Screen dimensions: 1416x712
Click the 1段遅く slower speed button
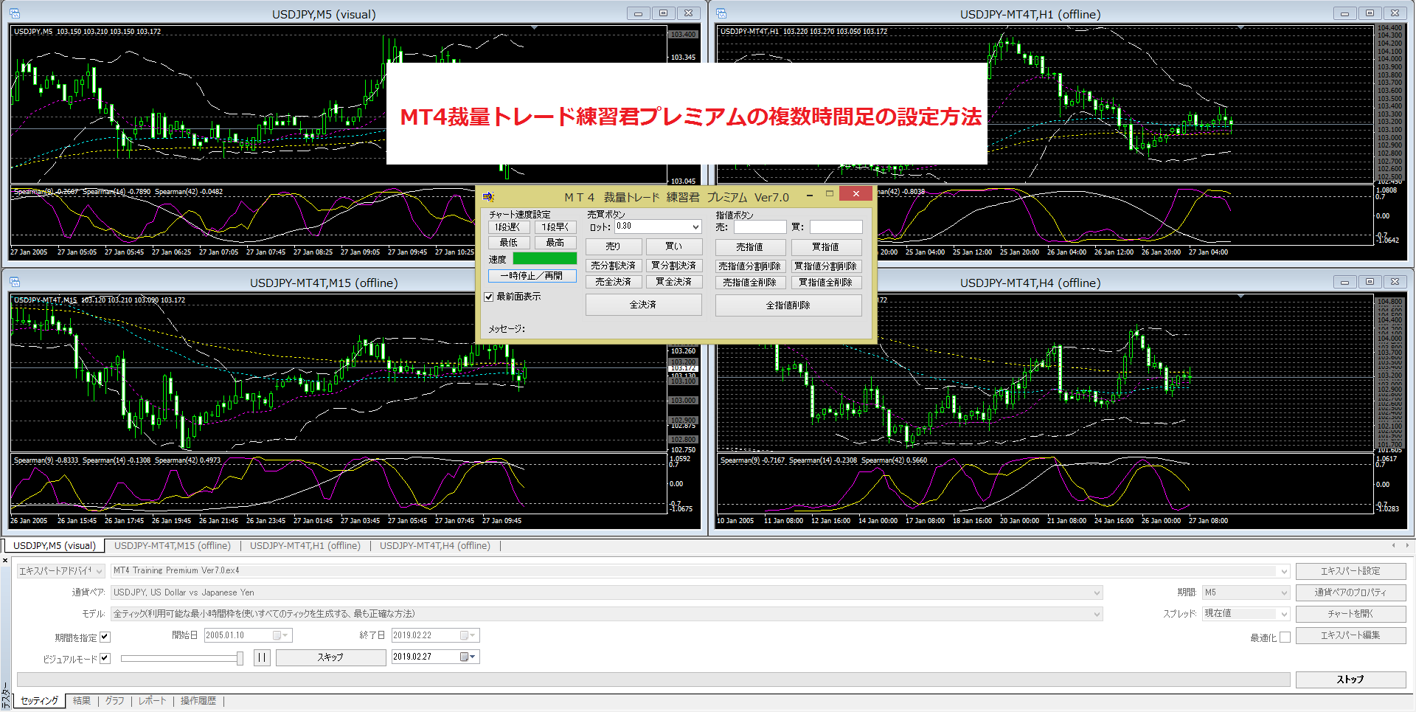coord(508,227)
